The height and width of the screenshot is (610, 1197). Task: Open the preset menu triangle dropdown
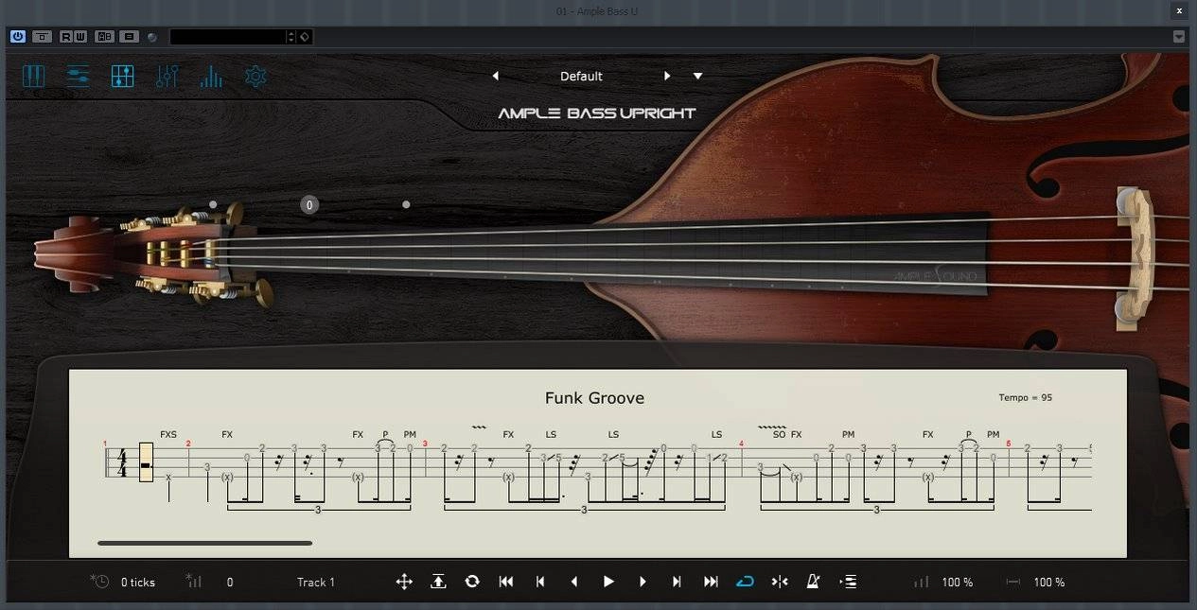(698, 76)
